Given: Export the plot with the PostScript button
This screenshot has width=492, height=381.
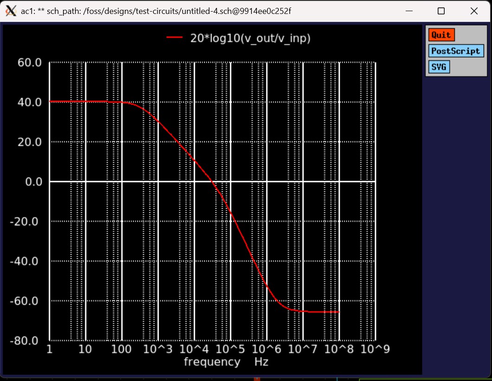Looking at the screenshot, I should [455, 51].
